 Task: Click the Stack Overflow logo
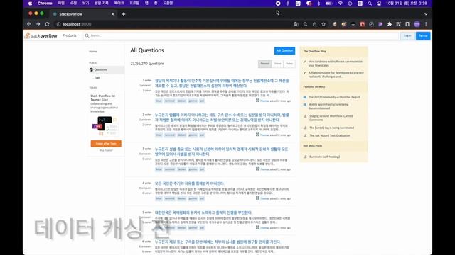[41, 35]
